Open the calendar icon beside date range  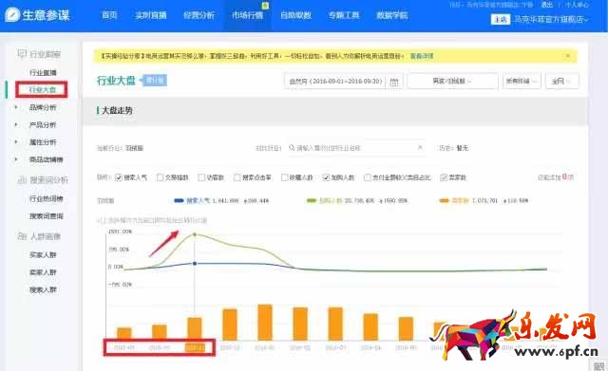pyautogui.click(x=394, y=82)
